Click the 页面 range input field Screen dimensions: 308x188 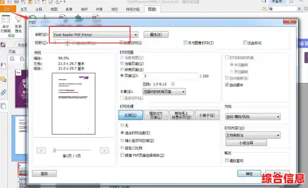(x=171, y=76)
